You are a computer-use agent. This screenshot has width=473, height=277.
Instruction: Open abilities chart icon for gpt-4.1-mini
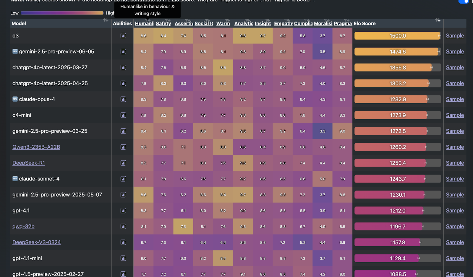[123, 258]
